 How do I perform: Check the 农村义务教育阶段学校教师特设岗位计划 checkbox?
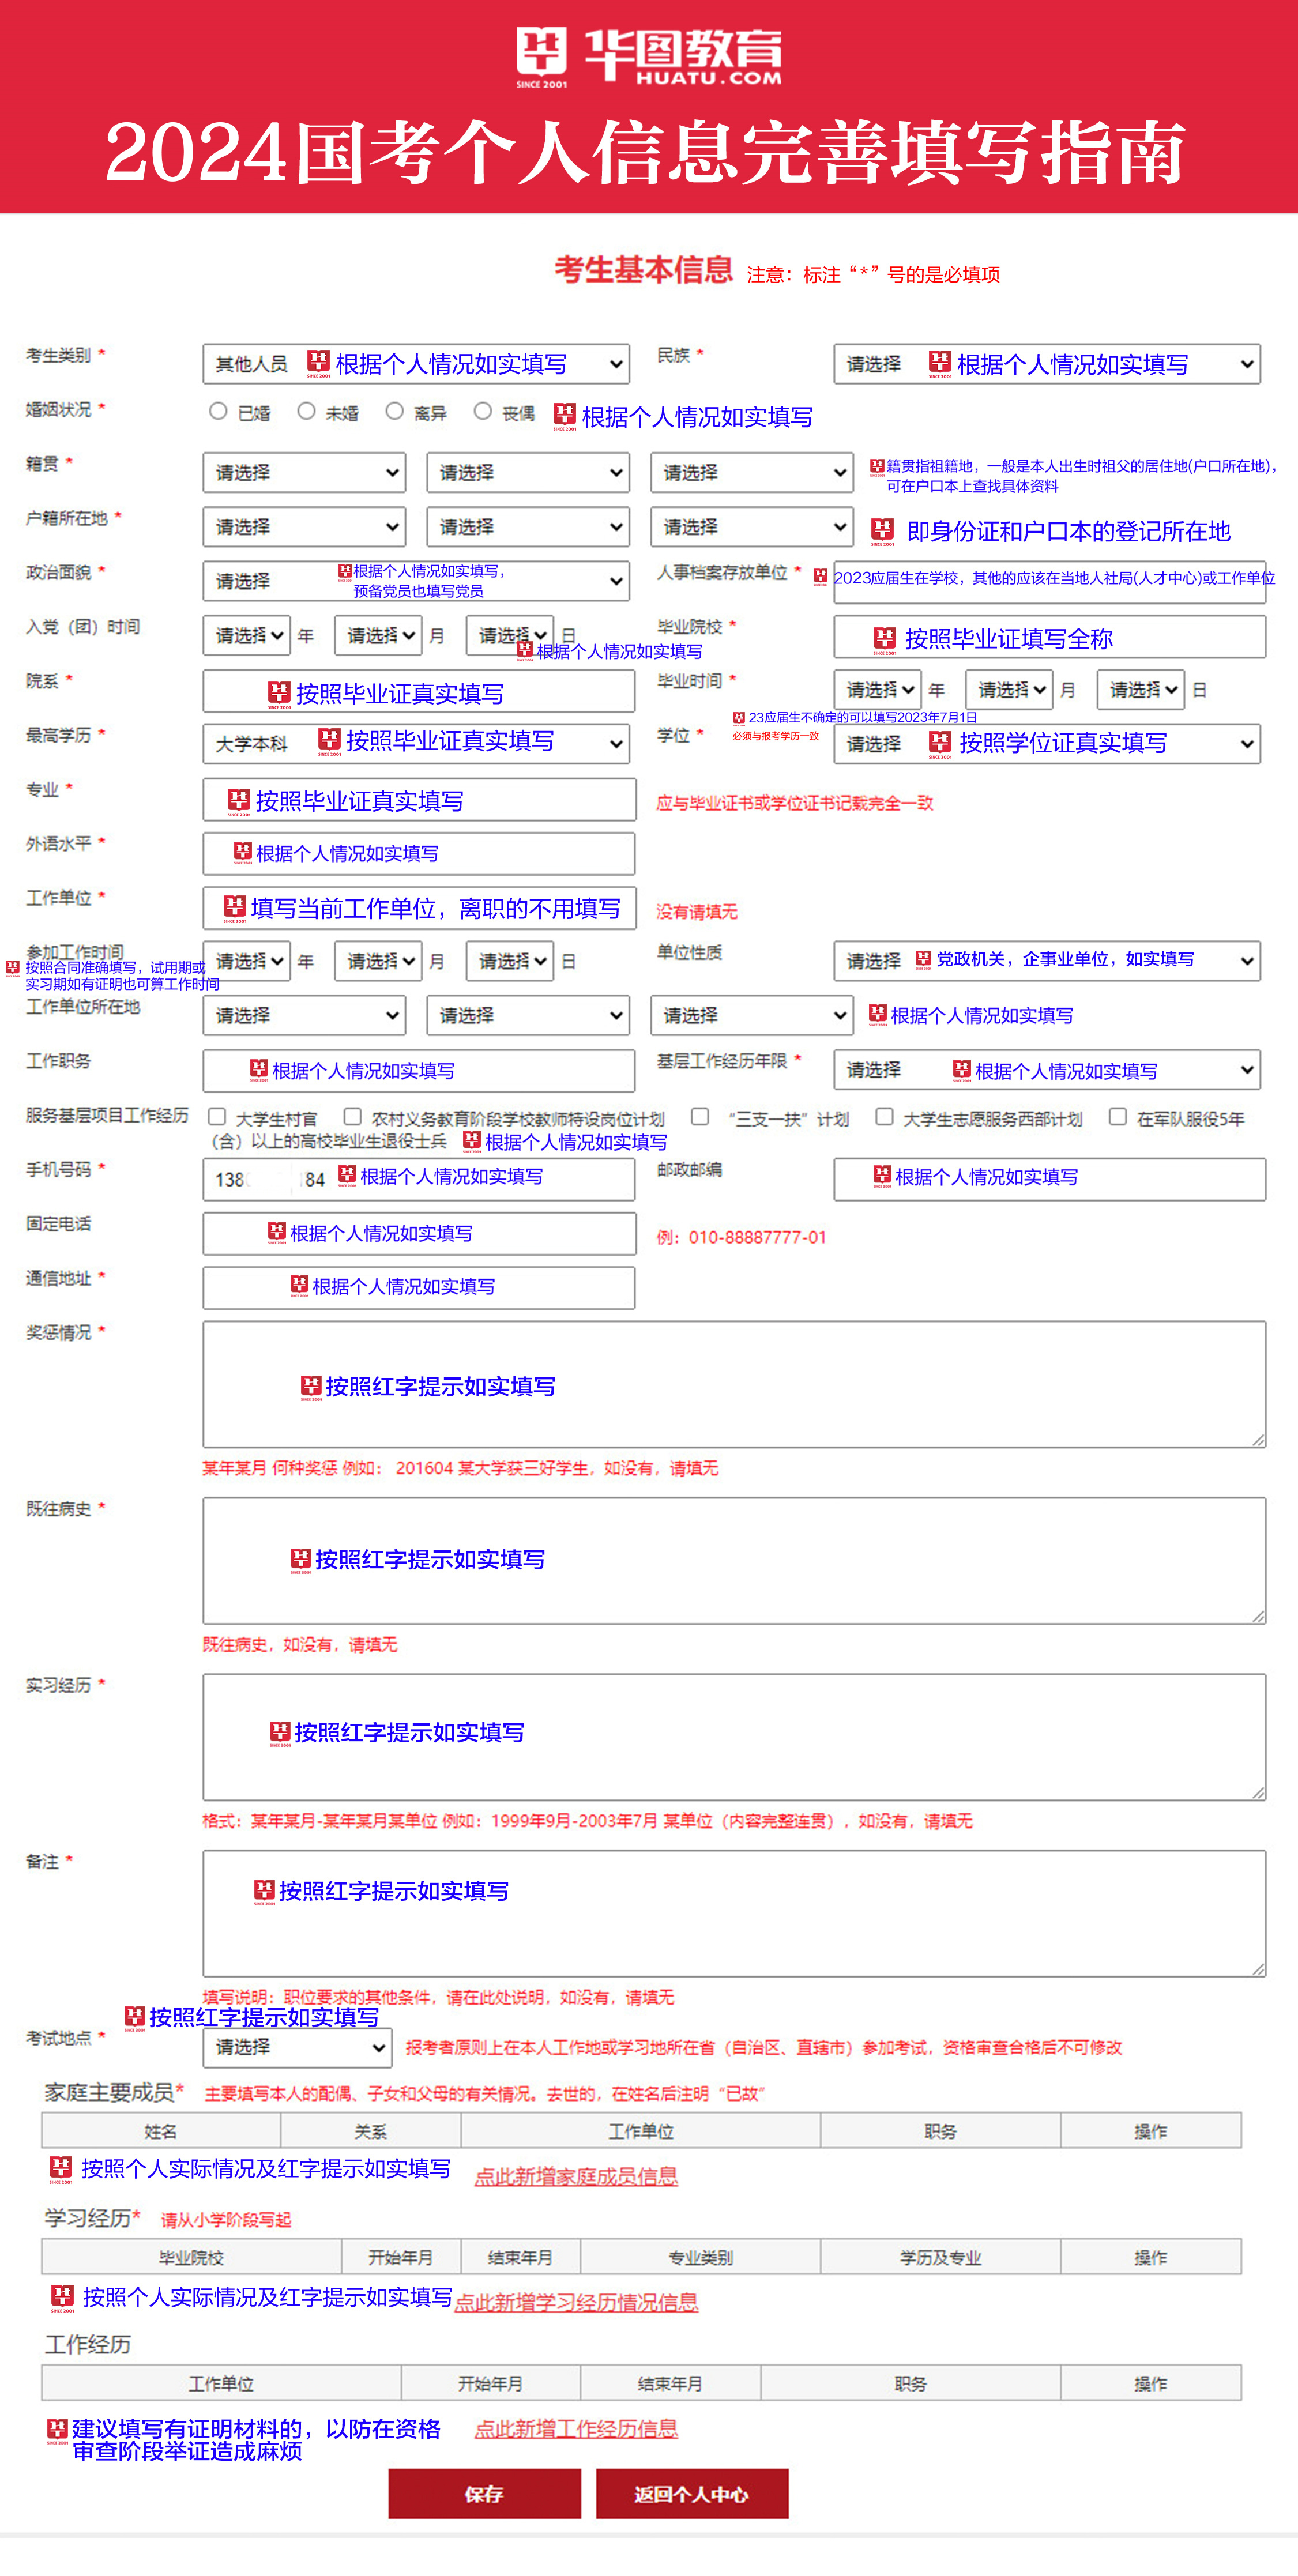click(x=352, y=1116)
